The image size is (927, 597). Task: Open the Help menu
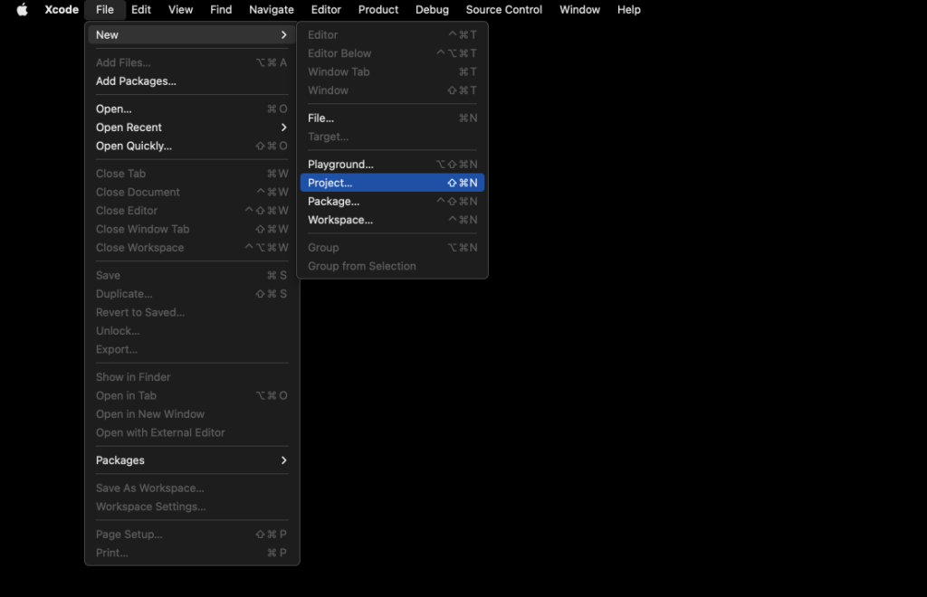[628, 9]
